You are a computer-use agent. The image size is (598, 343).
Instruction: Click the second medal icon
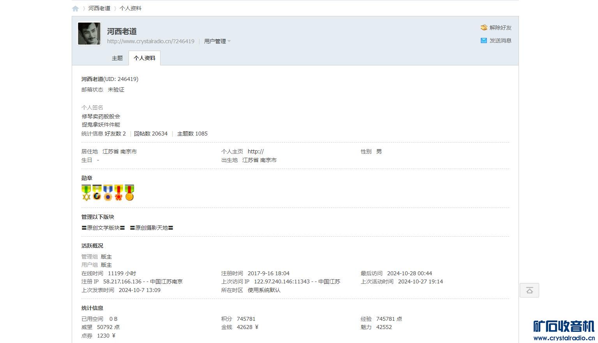tap(97, 193)
